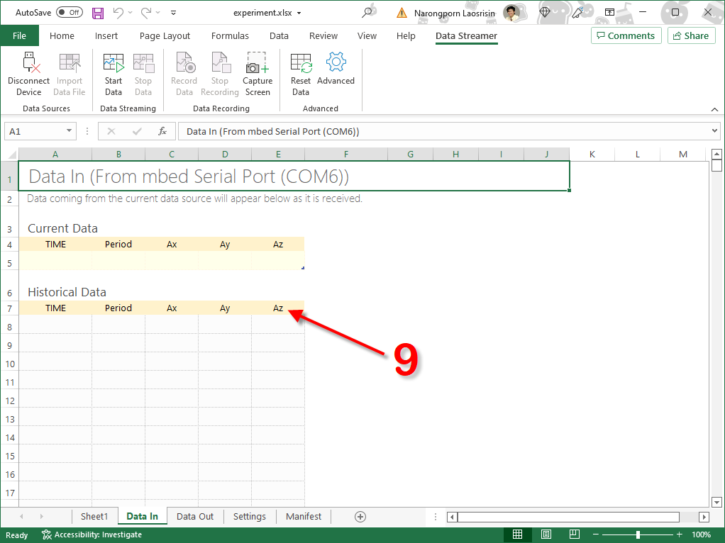Open the Help ribbon tab

(406, 35)
